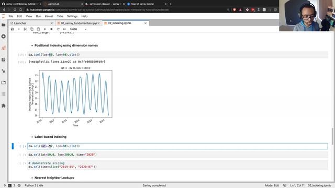Insert a new cell below
335x188 pixels.
click(x=19, y=29)
